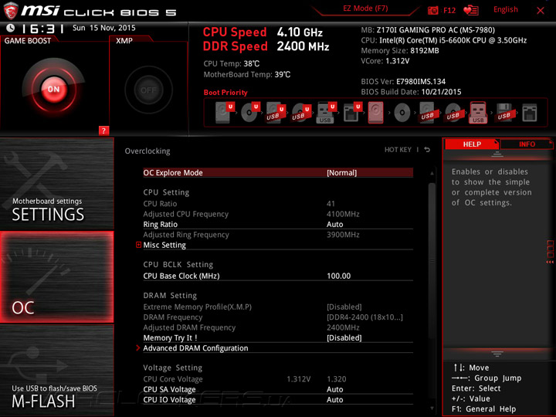The image size is (556, 417).
Task: Open the OC overclocking section
Action: point(56,277)
